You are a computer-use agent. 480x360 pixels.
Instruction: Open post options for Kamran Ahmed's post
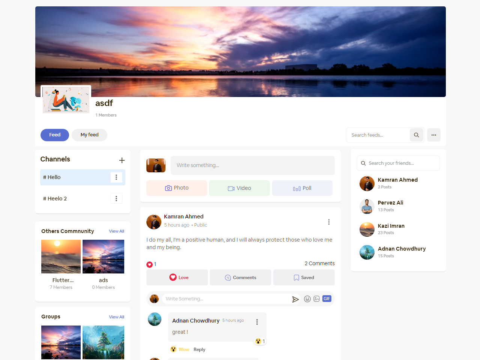pos(329,222)
